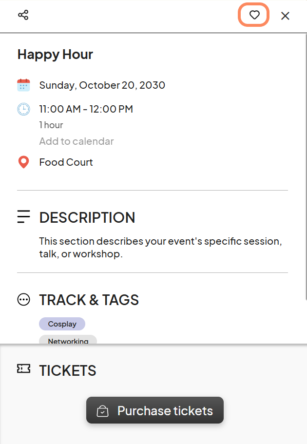Select the Networking tag
This screenshot has height=444, width=307.
coord(68,340)
